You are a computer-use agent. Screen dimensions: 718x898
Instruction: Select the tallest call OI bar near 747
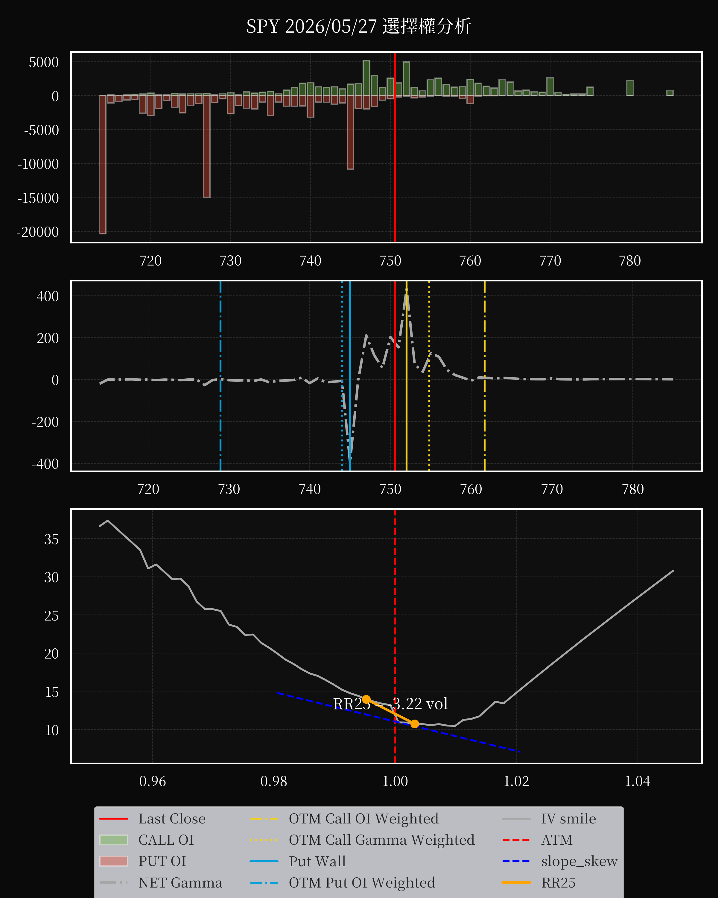(x=366, y=78)
